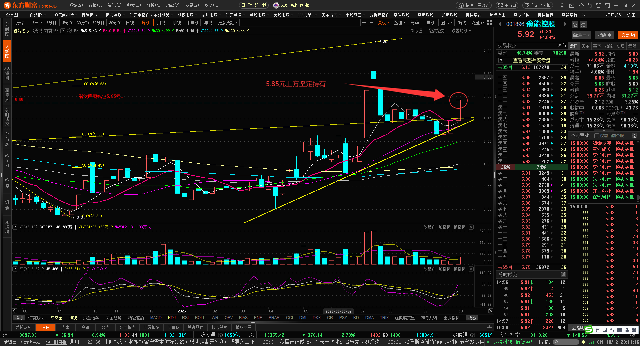Open the skin theme shirt icon
This screenshot has height=346, width=640.
pyautogui.click(x=599, y=5)
